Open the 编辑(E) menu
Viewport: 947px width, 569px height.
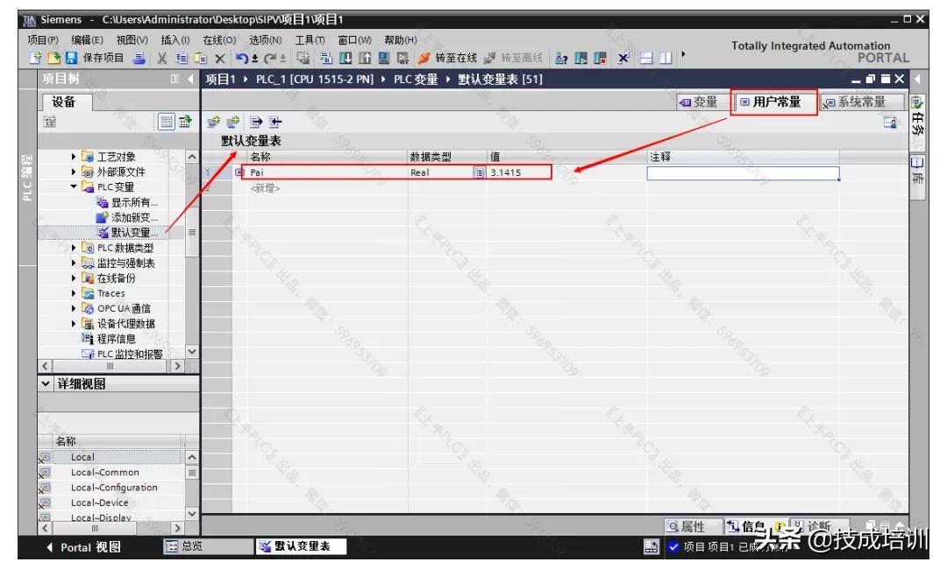[87, 39]
